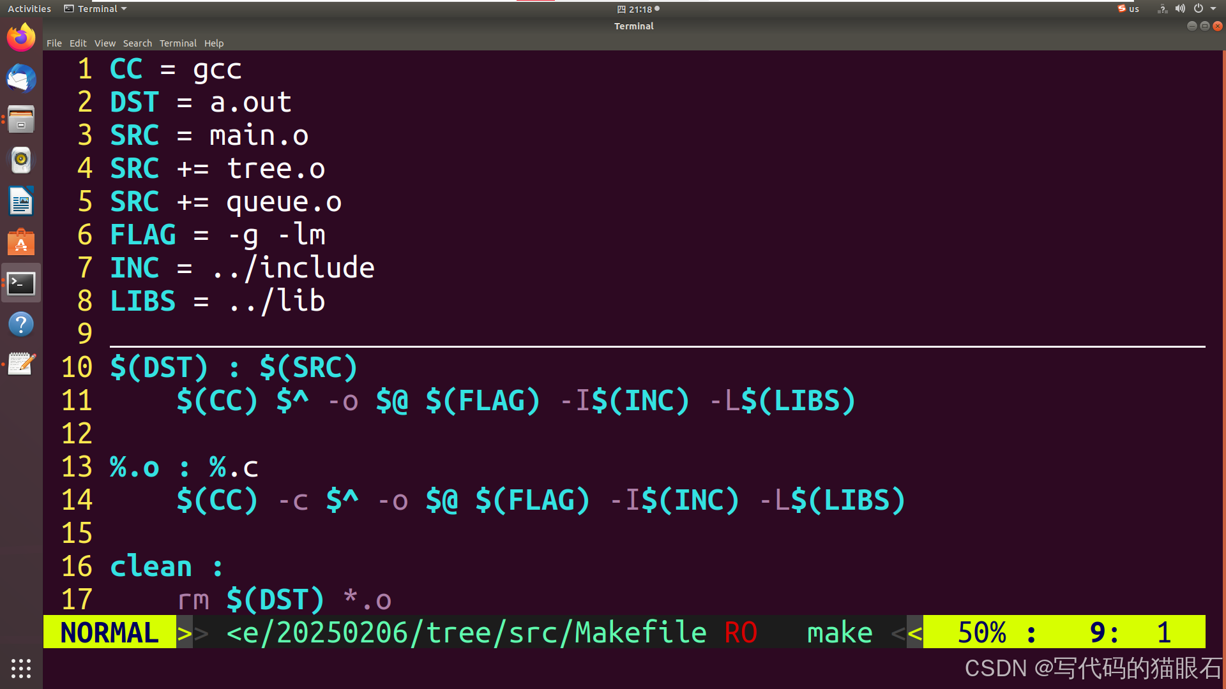The image size is (1226, 689).
Task: Open the Search menu
Action: tap(137, 43)
